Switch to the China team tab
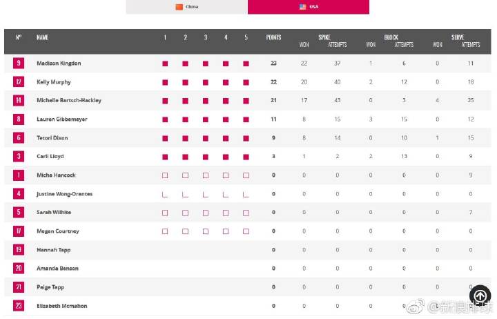497x319 pixels. click(x=186, y=7)
